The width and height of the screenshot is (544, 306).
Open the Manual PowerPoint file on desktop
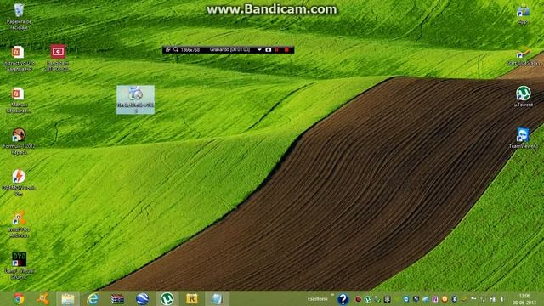tap(18, 100)
